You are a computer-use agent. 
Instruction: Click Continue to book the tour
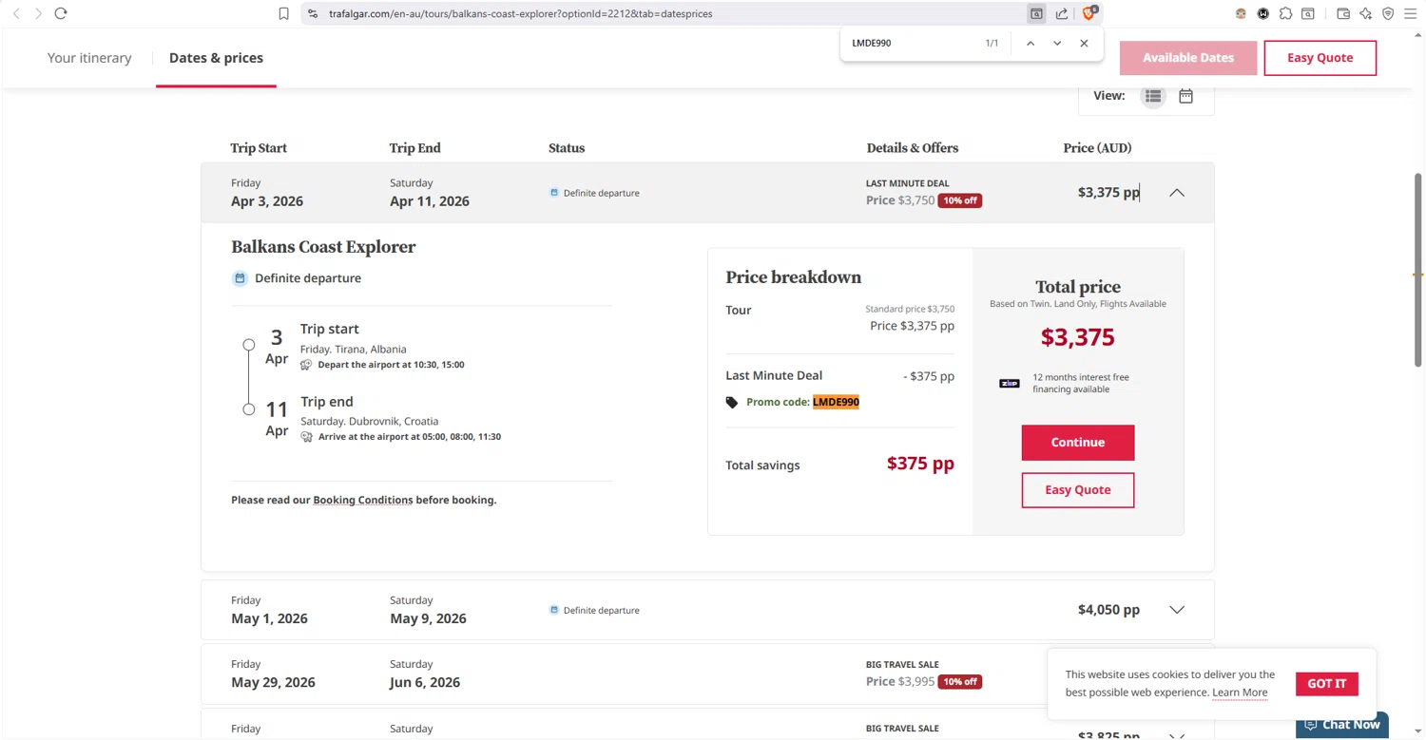pos(1078,443)
